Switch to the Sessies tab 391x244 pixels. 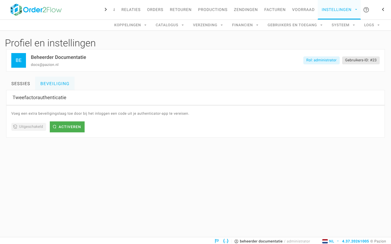pyautogui.click(x=21, y=84)
